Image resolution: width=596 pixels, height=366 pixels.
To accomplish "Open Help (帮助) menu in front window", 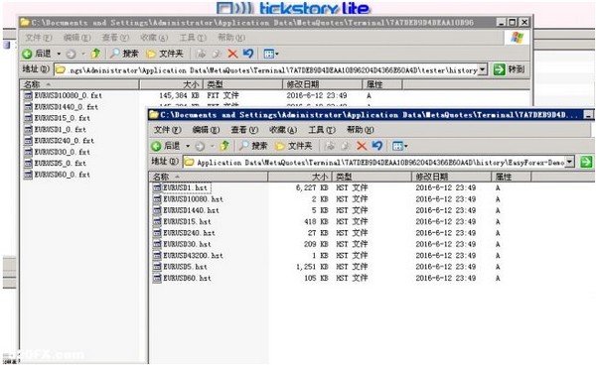I will point(360,130).
